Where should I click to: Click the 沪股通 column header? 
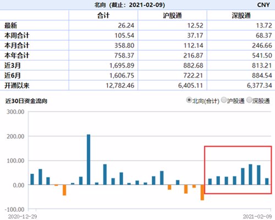(172, 15)
